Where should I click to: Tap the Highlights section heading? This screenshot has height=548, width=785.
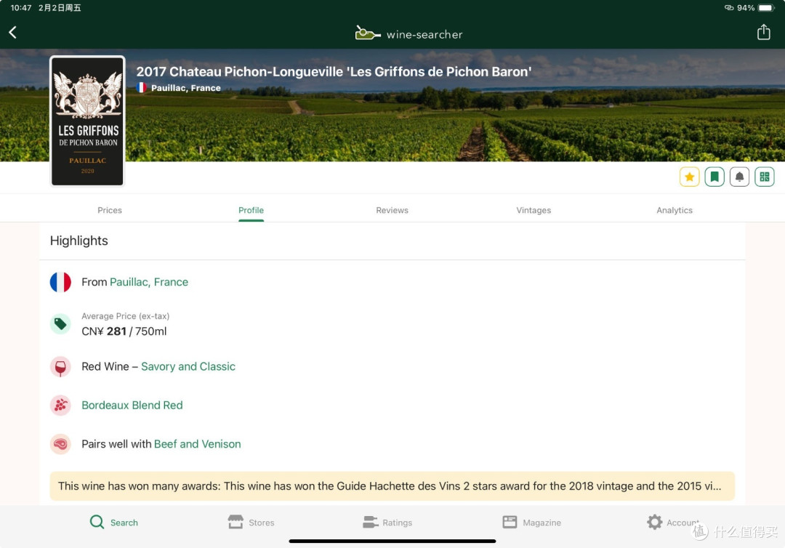click(79, 241)
